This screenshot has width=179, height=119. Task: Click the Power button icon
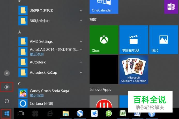pos(7,101)
